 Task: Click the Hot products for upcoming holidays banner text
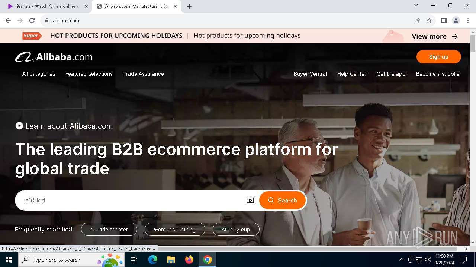point(247,36)
